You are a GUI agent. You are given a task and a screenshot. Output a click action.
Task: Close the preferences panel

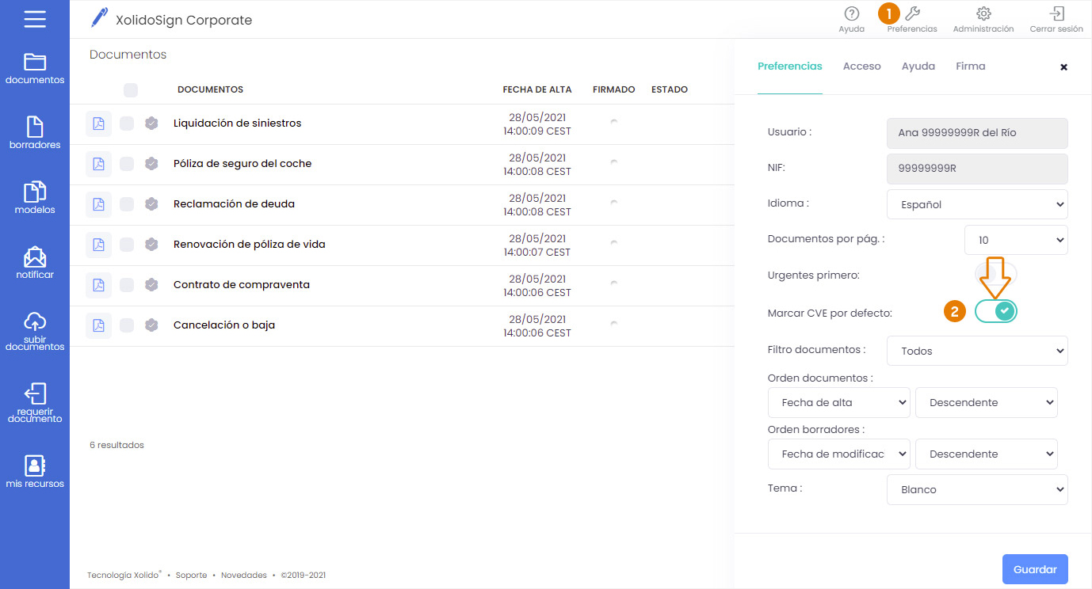[1064, 67]
